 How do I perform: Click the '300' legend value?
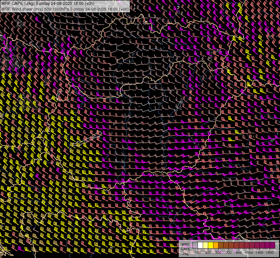(x=208, y=253)
